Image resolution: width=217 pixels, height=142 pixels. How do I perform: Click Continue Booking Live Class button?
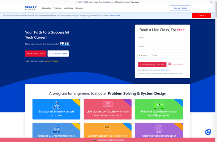click(152, 65)
